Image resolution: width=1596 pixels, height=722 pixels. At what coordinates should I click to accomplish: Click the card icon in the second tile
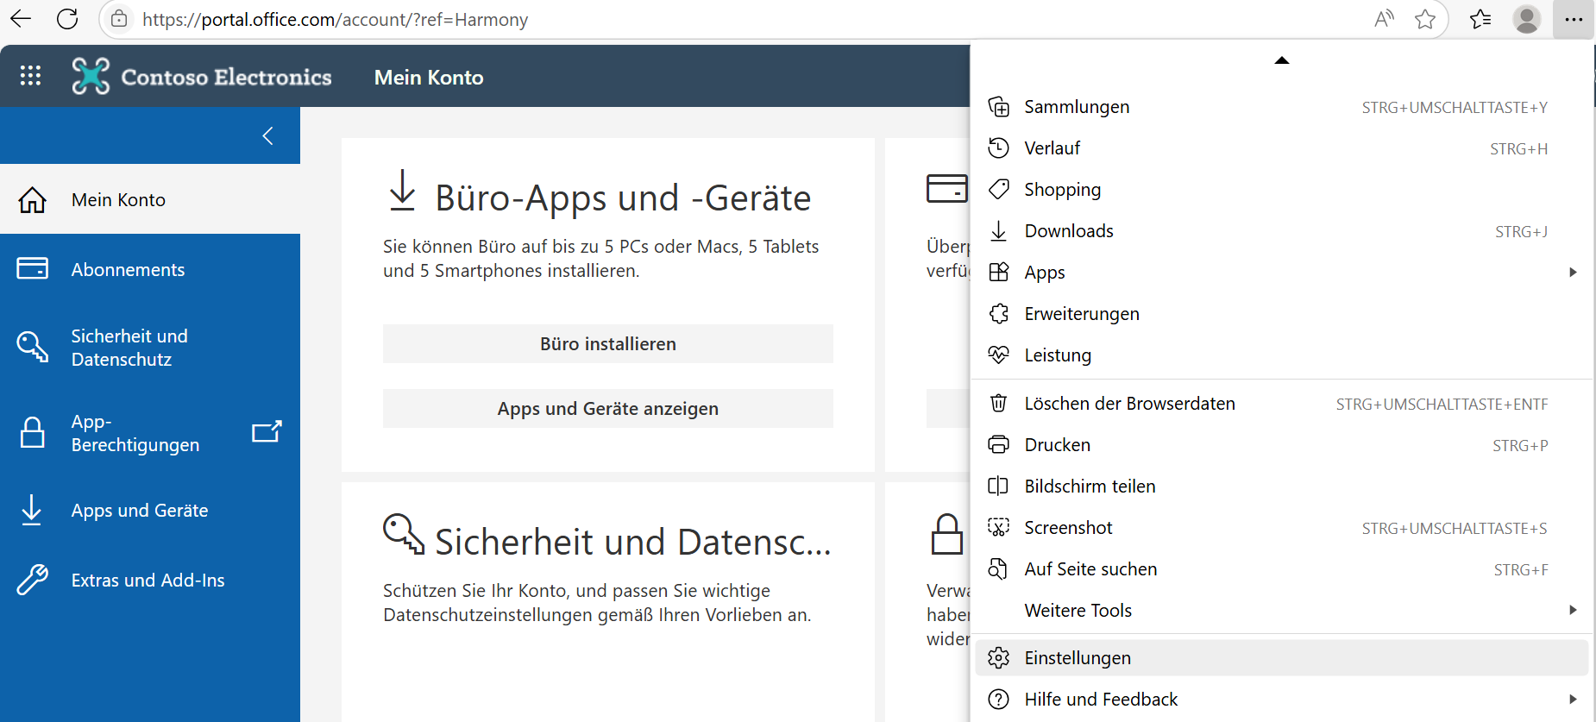tap(947, 188)
